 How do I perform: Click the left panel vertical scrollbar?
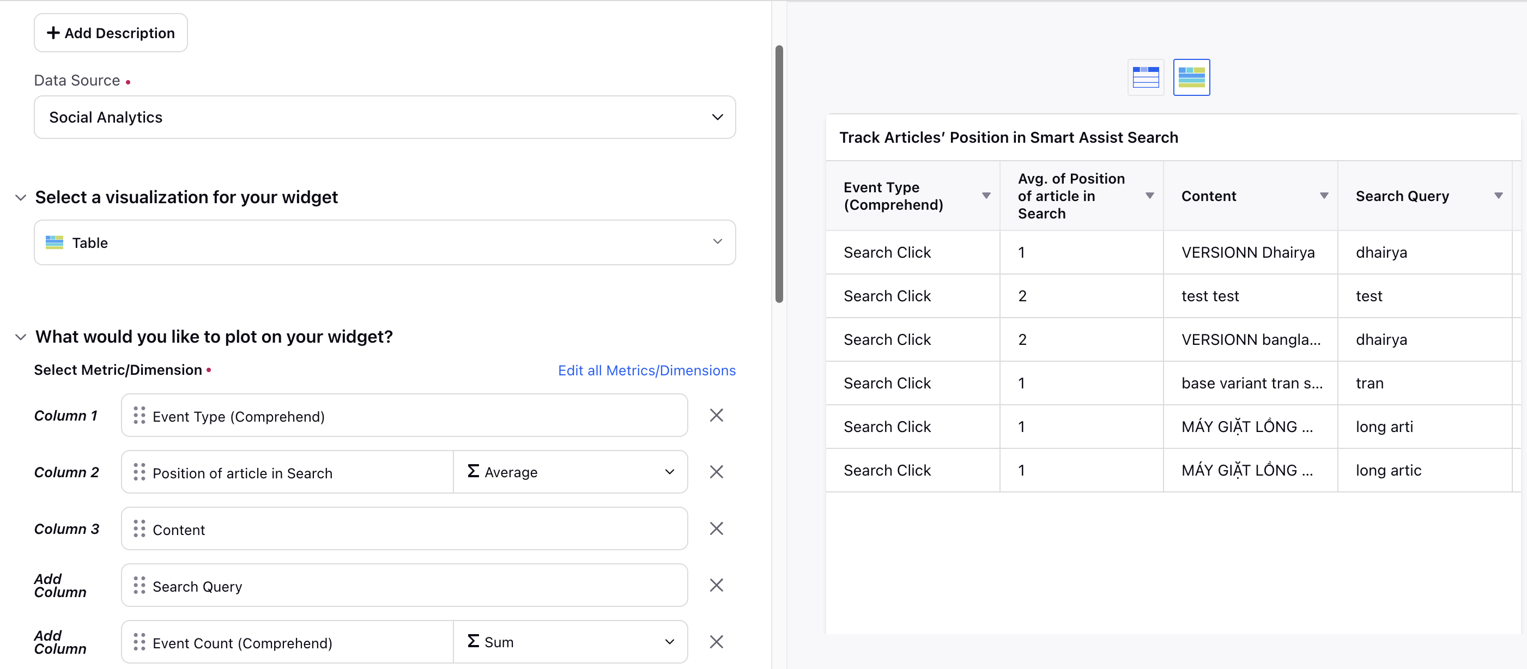pyautogui.click(x=779, y=174)
